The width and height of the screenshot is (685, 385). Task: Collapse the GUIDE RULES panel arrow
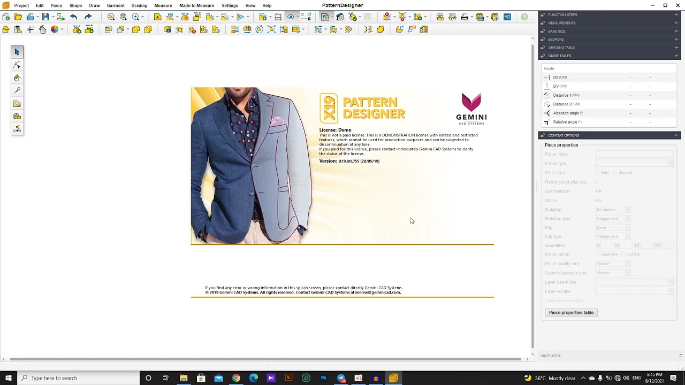pyautogui.click(x=676, y=56)
